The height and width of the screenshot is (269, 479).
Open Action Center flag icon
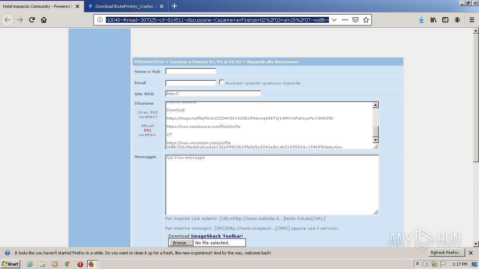click(443, 264)
